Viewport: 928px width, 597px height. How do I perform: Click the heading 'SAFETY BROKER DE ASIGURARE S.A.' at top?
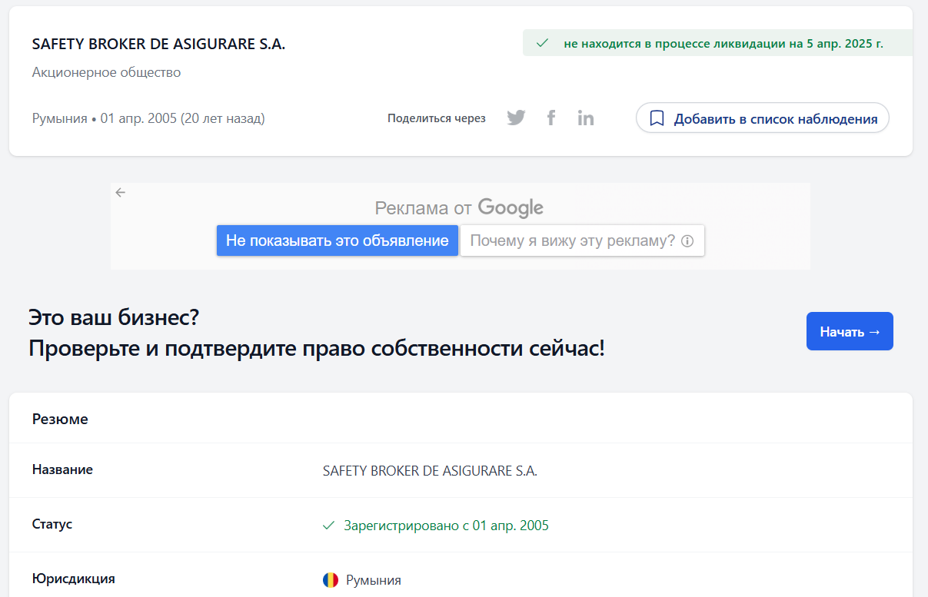click(158, 45)
